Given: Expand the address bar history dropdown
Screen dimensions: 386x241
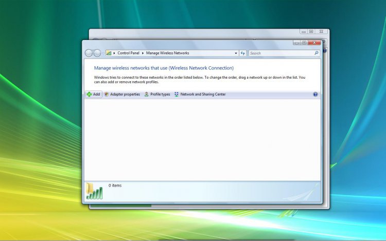Looking at the screenshot, I should [236, 53].
